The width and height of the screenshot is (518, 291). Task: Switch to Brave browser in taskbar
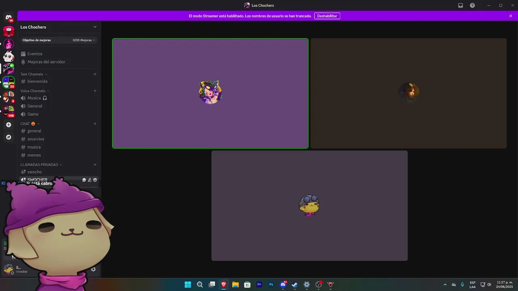(223, 285)
